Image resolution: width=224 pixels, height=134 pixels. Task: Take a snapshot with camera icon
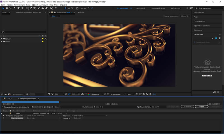pos(82,94)
